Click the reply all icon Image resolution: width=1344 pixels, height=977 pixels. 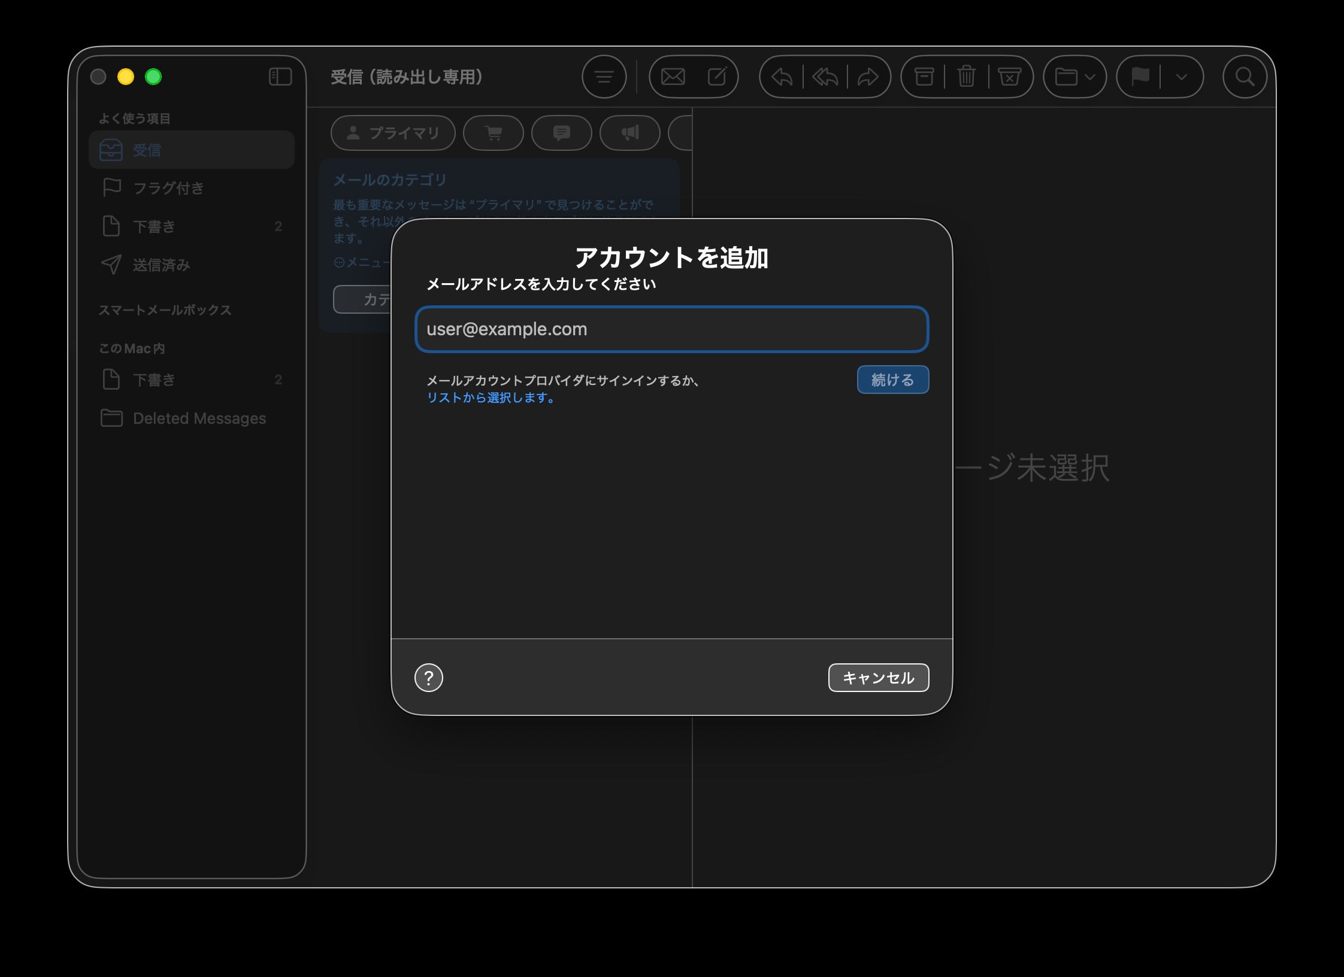(825, 77)
